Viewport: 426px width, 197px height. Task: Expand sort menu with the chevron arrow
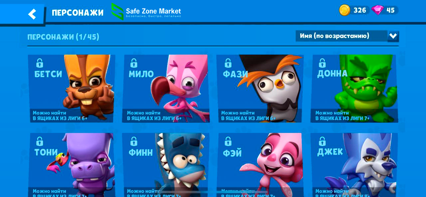(x=393, y=36)
